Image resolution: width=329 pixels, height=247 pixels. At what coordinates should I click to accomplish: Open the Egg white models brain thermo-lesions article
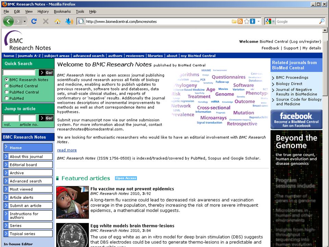[x=132, y=226]
